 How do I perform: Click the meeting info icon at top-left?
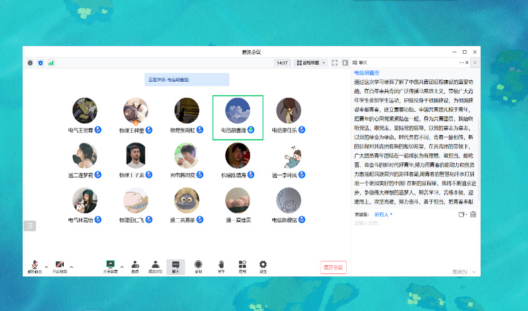click(x=30, y=63)
